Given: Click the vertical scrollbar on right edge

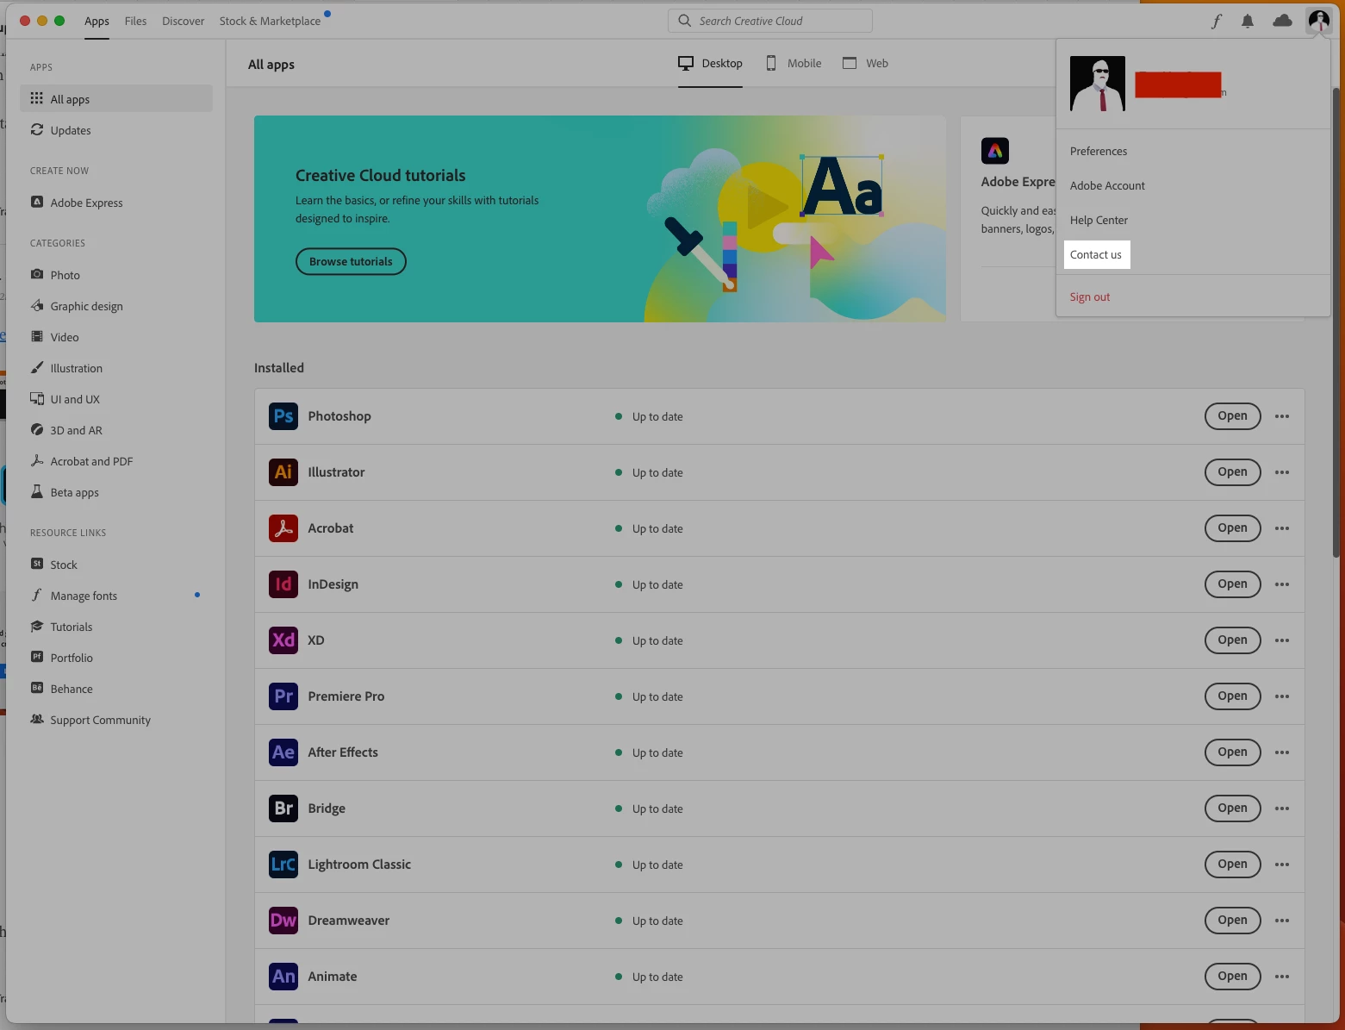Looking at the screenshot, I should click(1336, 322).
